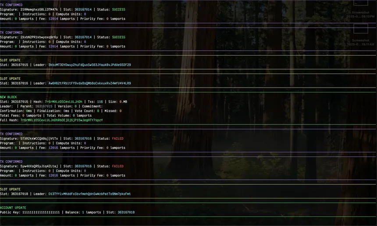377x226 pixels.
Task: Select leader address starting with D13TYYivMKdd
Action: click(89, 194)
